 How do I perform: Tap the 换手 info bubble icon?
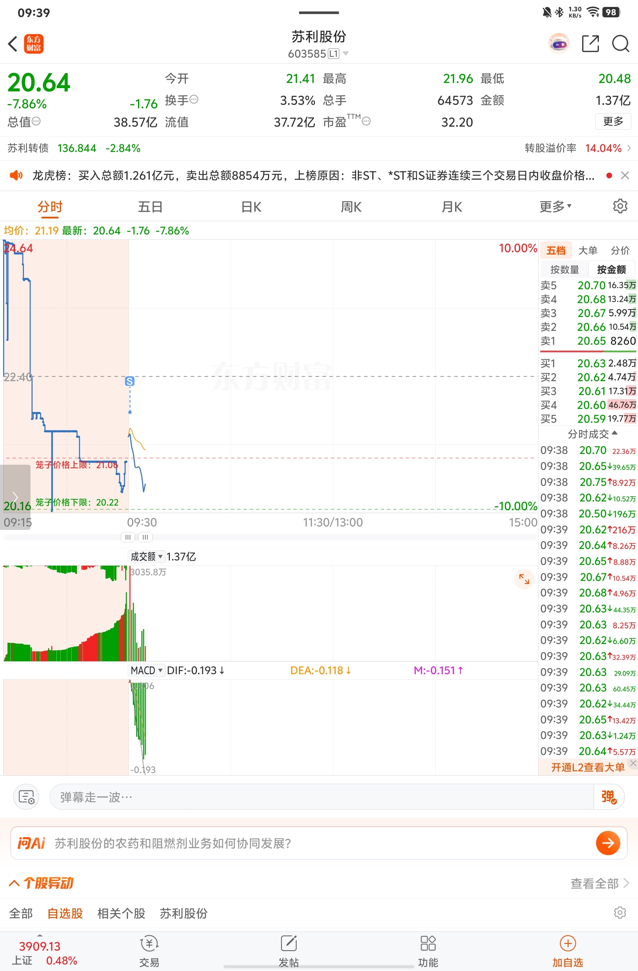tap(194, 99)
